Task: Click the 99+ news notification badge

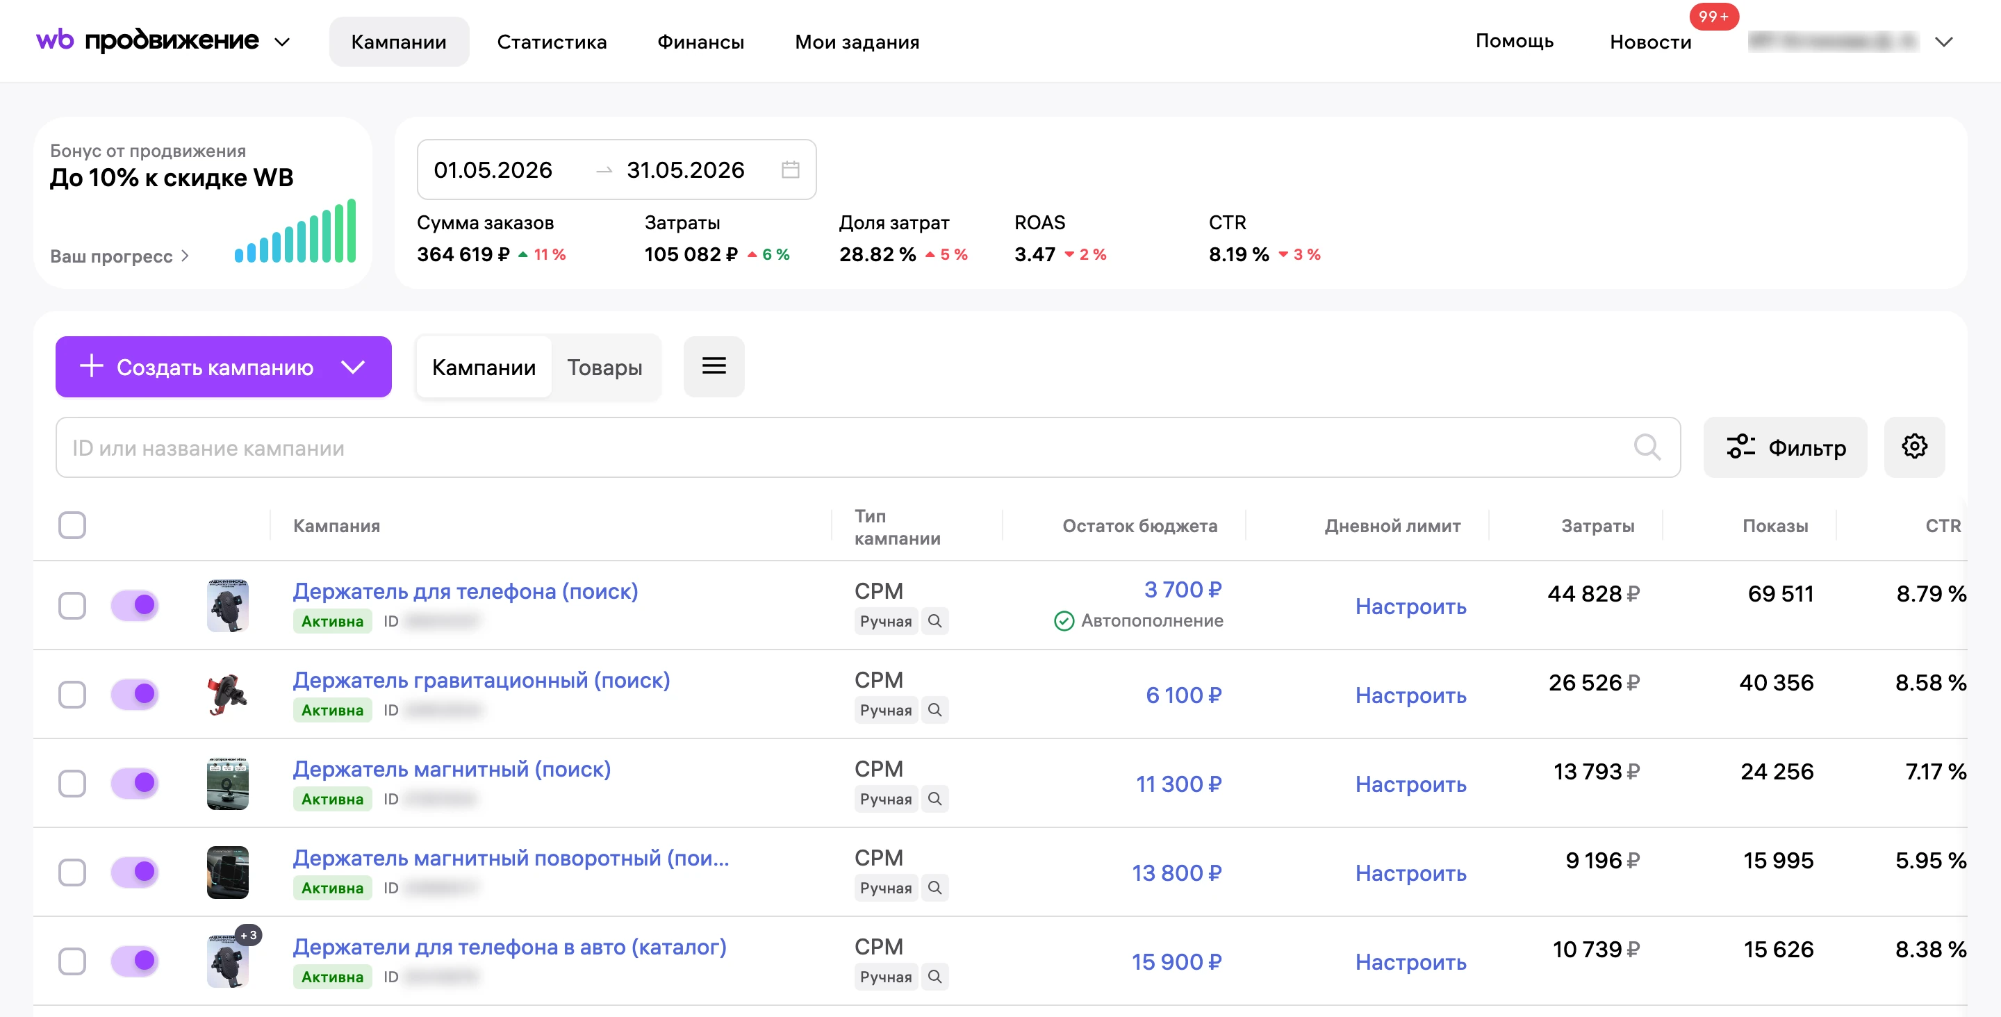Action: coord(1713,16)
